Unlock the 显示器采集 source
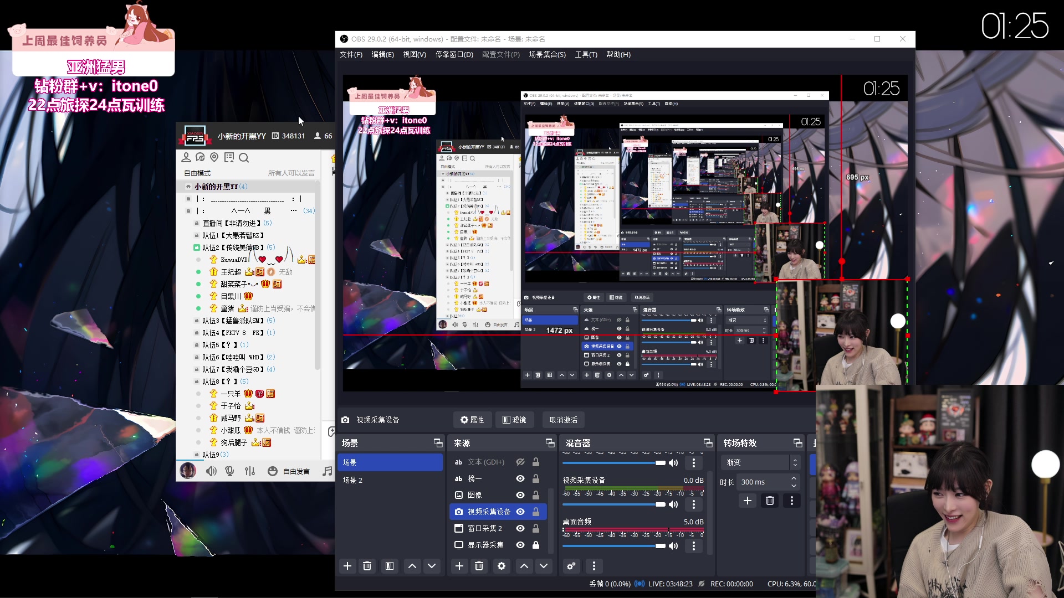The image size is (1064, 598). click(x=536, y=545)
